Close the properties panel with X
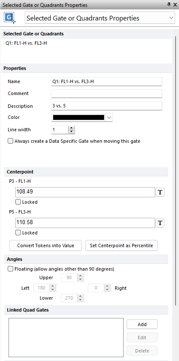 click(x=175, y=5)
